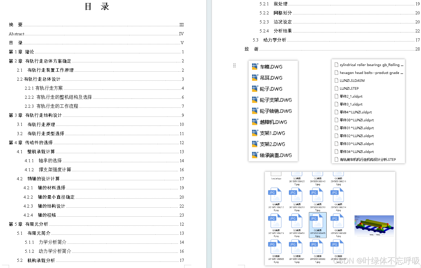Screen dimensions: 421x268
Task: Click the 致 谢 contents entry
Action: pyautogui.click(x=332, y=49)
